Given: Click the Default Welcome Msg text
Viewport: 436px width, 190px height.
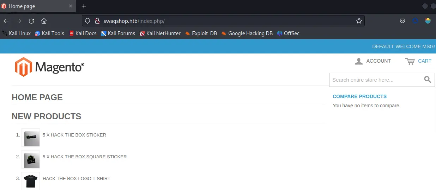Looking at the screenshot, I should (404, 46).
